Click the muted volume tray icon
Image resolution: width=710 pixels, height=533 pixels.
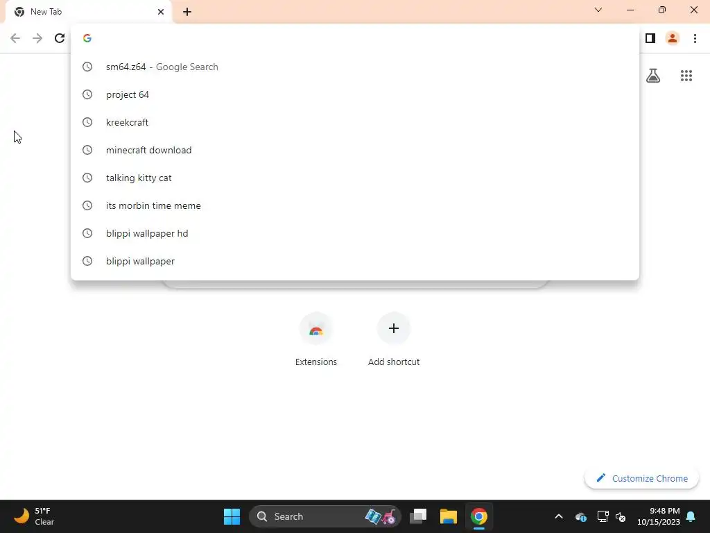pos(621,516)
